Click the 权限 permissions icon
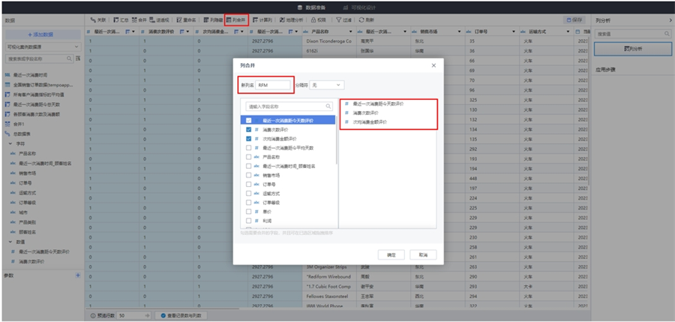675x322 pixels. (319, 20)
